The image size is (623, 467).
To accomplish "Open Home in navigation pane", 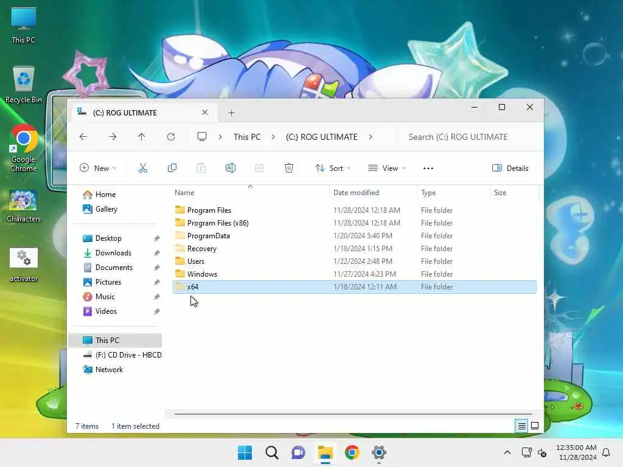I will coord(99,194).
